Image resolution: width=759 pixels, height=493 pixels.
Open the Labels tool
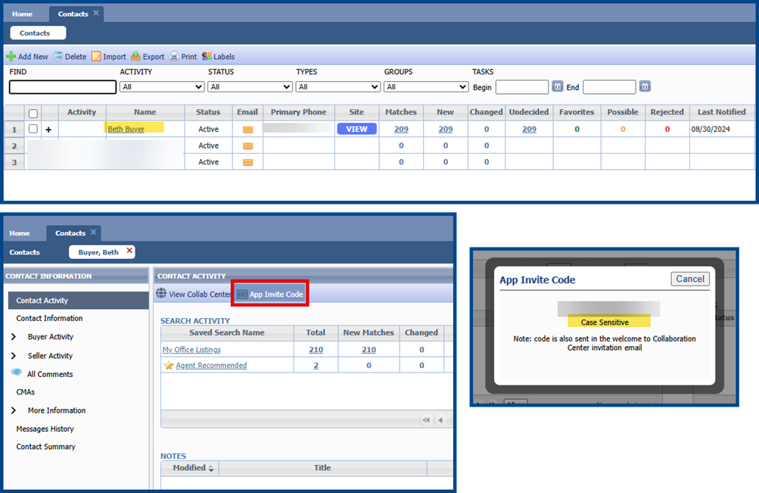coord(207,57)
